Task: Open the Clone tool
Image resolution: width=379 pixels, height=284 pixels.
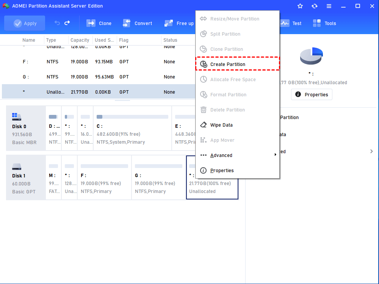Action: pyautogui.click(x=99, y=23)
